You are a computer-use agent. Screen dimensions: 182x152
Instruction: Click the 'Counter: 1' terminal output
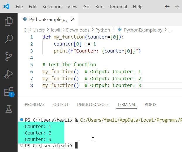pos(38,127)
